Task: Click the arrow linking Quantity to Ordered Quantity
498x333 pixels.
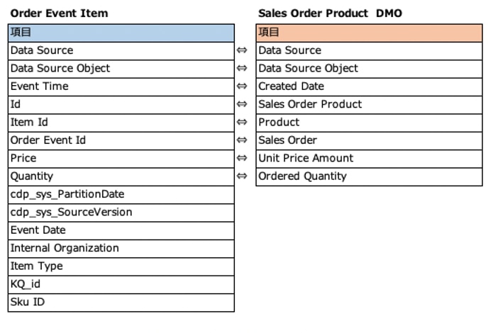Action: (x=242, y=176)
